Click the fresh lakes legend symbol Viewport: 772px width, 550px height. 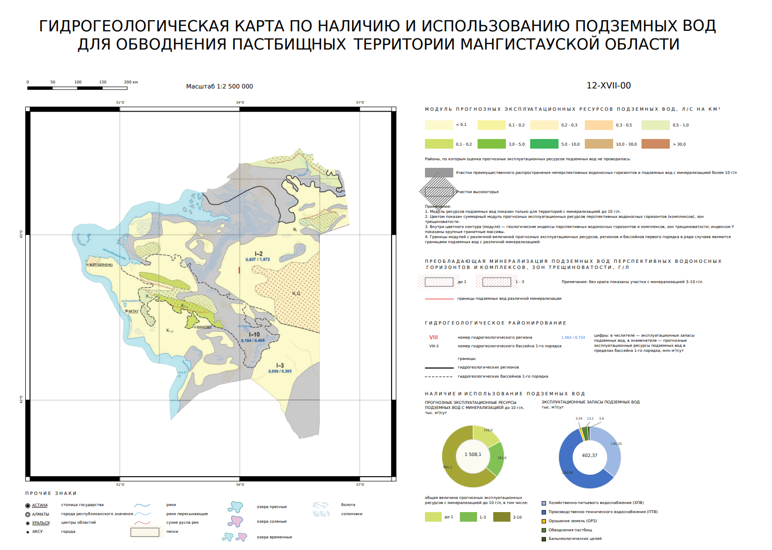tap(235, 507)
